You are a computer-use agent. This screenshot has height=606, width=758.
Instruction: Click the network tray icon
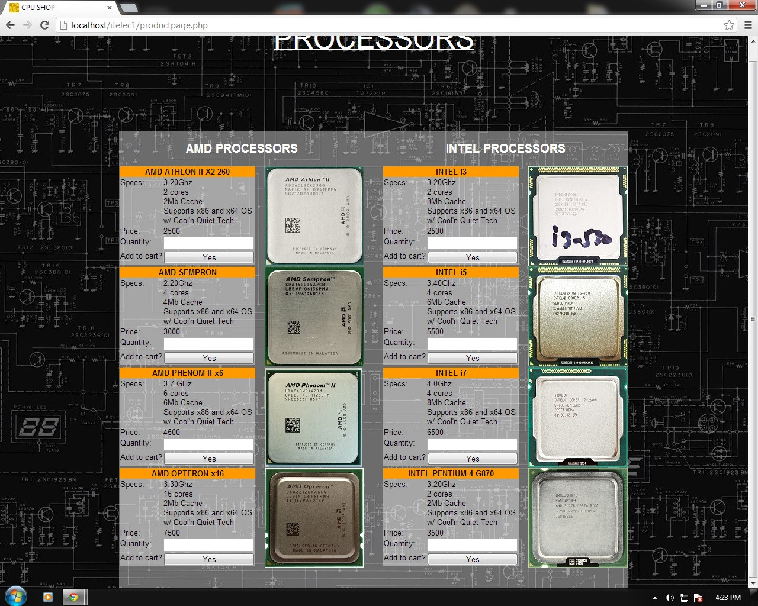click(684, 598)
